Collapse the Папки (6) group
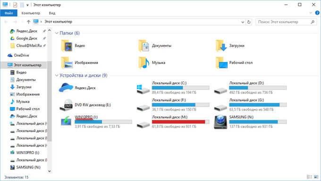Image resolution: width=321 pixels, height=181 pixels. (x=57, y=33)
